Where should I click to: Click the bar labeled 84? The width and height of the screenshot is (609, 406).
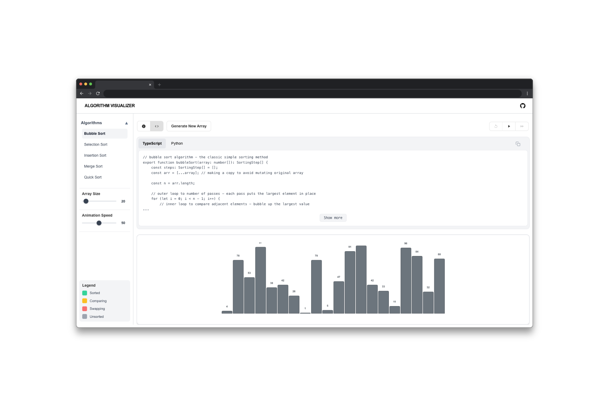pos(417,285)
